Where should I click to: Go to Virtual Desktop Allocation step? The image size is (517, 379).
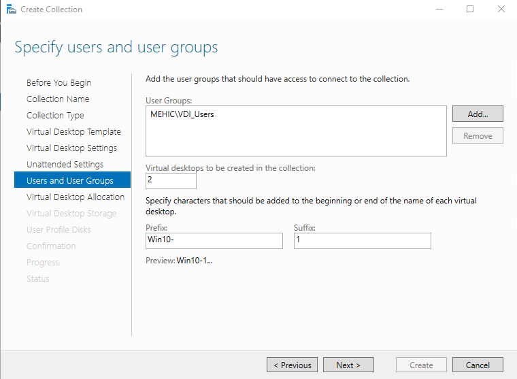(x=76, y=197)
